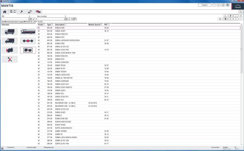Screen dimensions: 244x151
Task: Click the pin toolbar button
Action: click(x=231, y=16)
